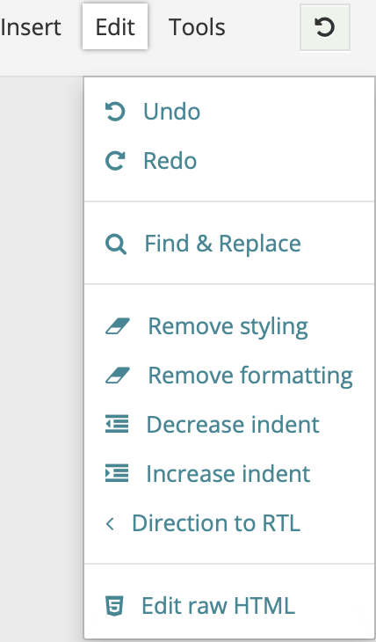This screenshot has height=642, width=376.
Task: Click the eraser icon beside Remove formatting
Action: (118, 376)
